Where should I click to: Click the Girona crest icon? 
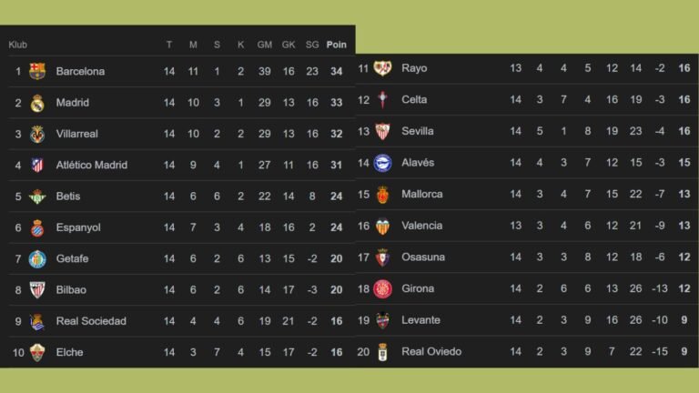pyautogui.click(x=382, y=288)
